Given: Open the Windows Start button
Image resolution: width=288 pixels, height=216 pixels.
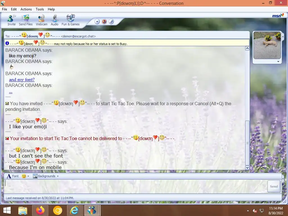Looking at the screenshot, I should [7, 210].
